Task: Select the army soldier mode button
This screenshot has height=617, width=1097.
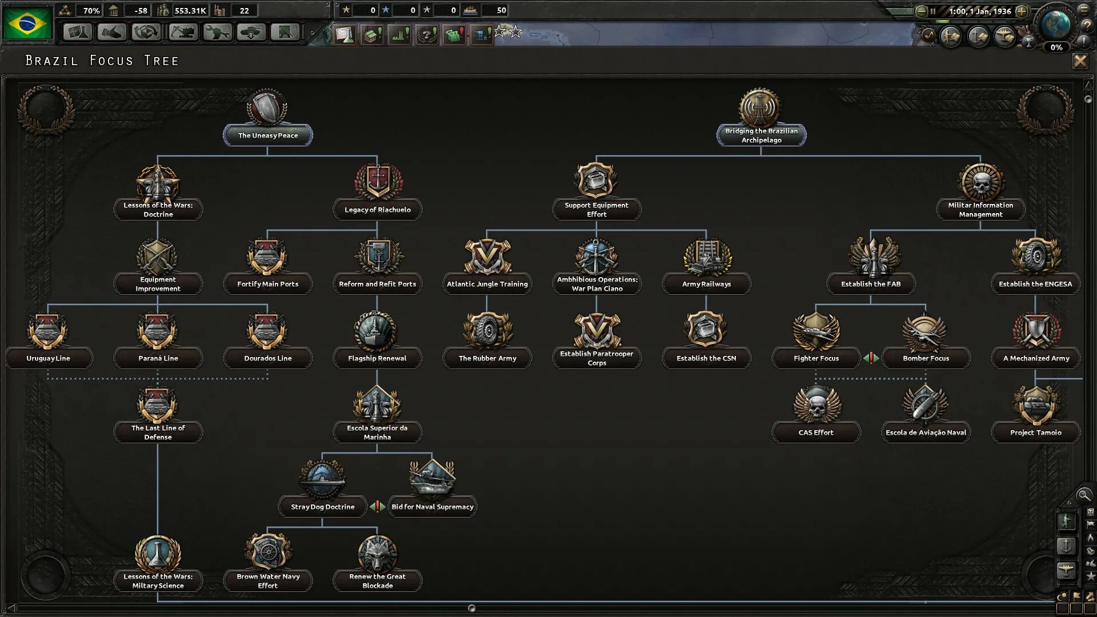Action: click(1066, 521)
